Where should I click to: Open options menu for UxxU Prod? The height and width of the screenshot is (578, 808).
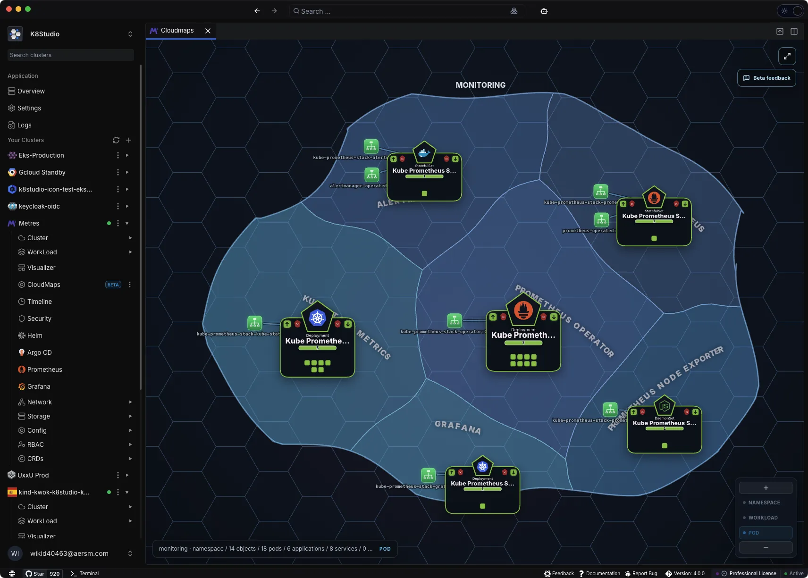point(118,475)
